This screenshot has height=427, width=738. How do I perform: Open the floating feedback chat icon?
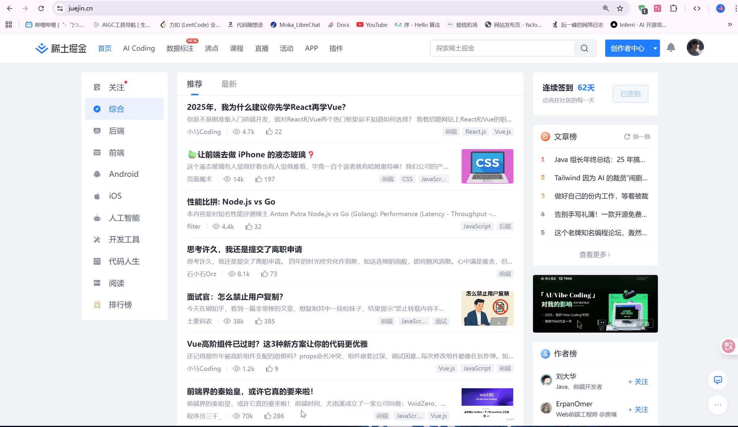coord(718,380)
